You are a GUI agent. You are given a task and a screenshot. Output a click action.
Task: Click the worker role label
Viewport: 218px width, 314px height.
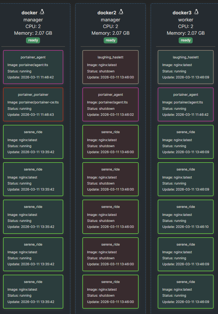coord(186,20)
